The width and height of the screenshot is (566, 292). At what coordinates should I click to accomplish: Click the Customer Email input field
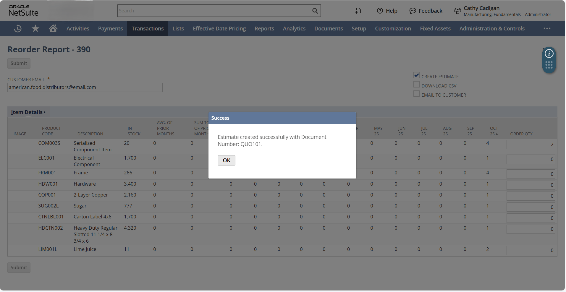[85, 87]
